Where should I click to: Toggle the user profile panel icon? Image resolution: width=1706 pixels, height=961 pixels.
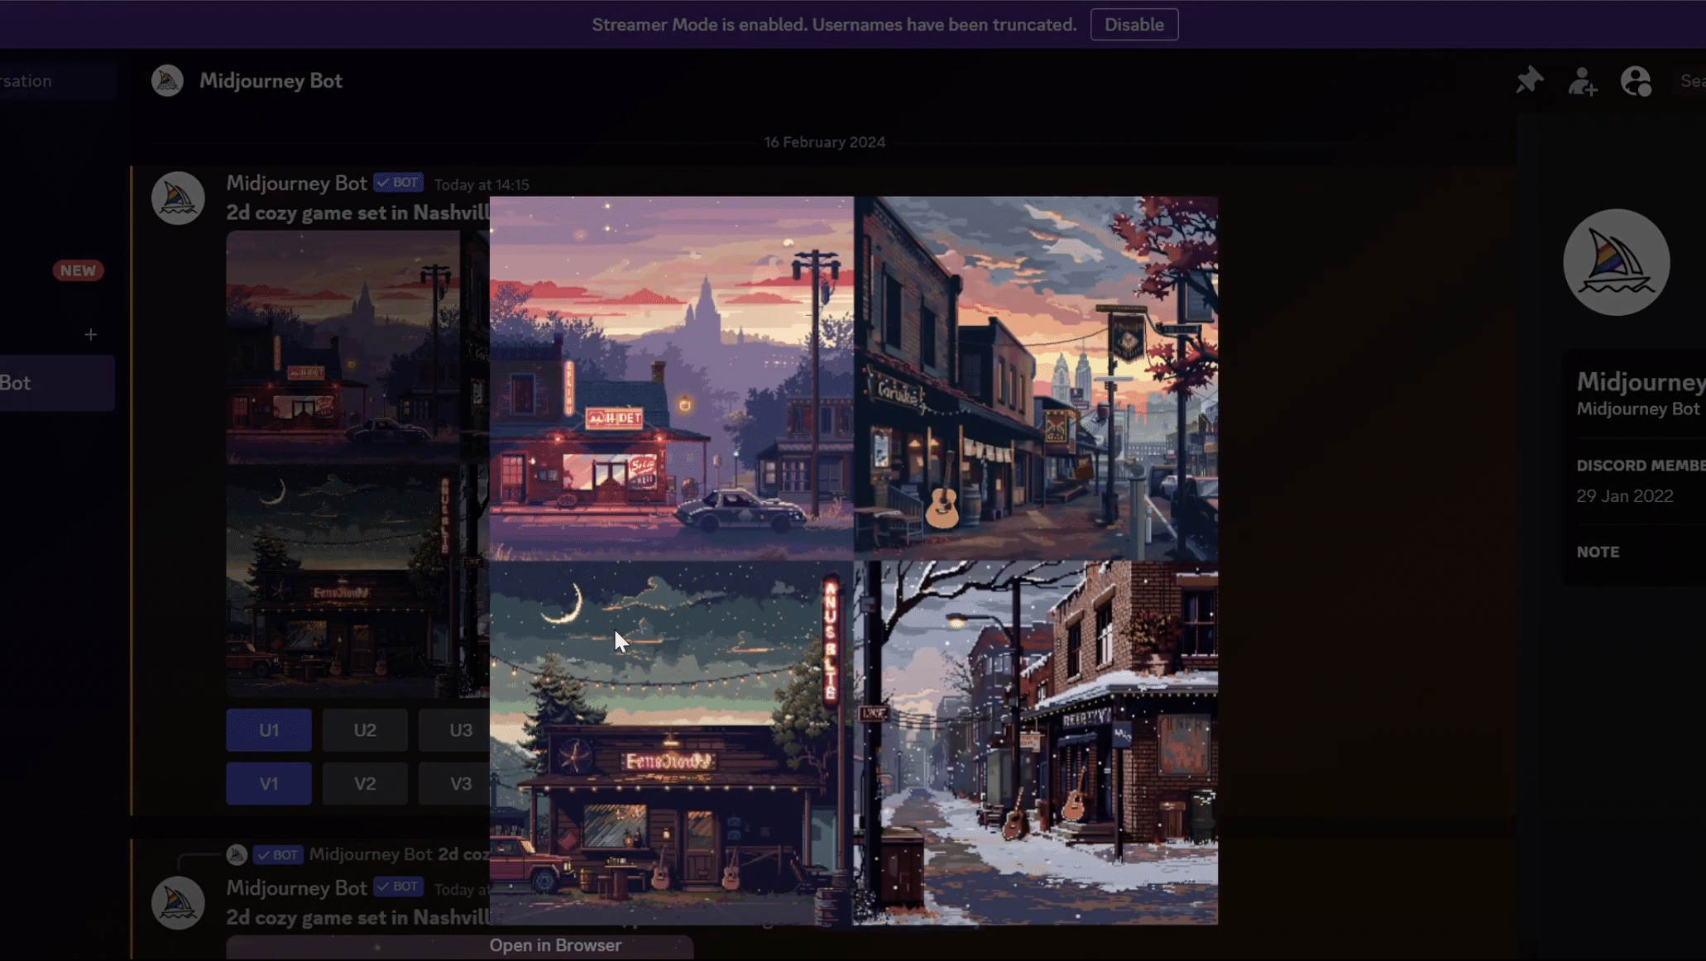tap(1636, 81)
